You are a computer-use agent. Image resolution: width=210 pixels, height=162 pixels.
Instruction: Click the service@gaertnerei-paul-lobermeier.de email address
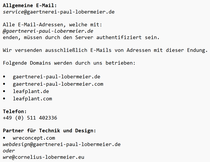[59, 12]
